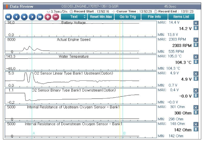Adjust Downstream Oxygen Sensor resistance scale arrows
204x142 pixels.
point(196,129)
